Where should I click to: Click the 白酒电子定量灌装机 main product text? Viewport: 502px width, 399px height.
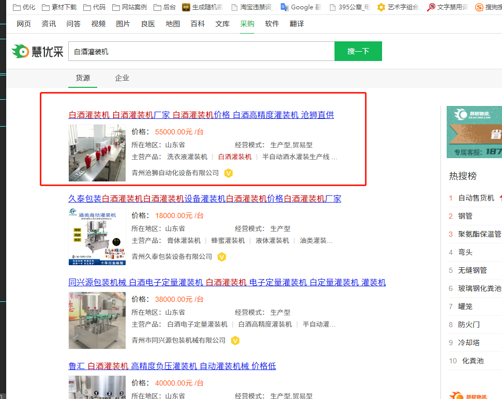197,325
